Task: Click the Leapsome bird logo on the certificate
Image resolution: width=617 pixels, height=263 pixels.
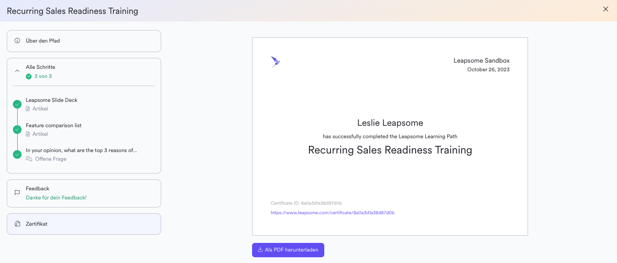Action: pos(275,62)
